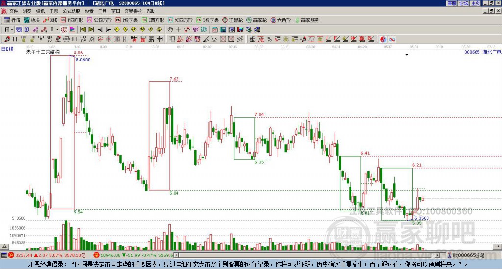Toggle the infinity loop icon
The width and height of the screenshot is (502, 269).
pyautogui.click(x=392, y=39)
